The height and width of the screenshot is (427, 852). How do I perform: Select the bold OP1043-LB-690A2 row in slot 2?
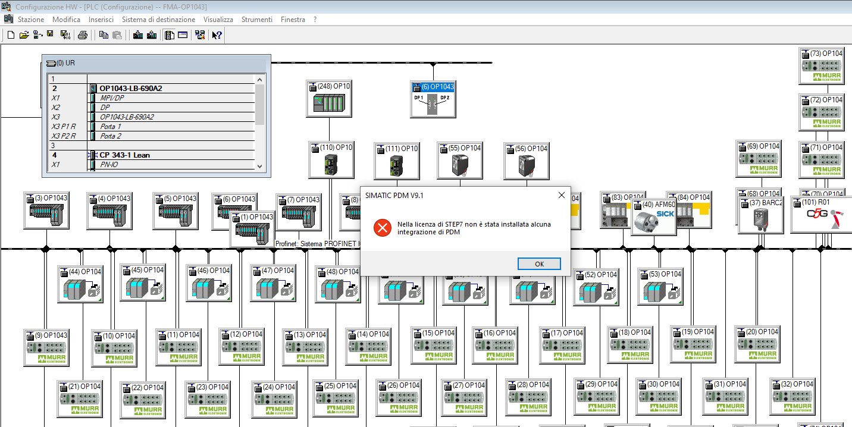click(x=151, y=89)
